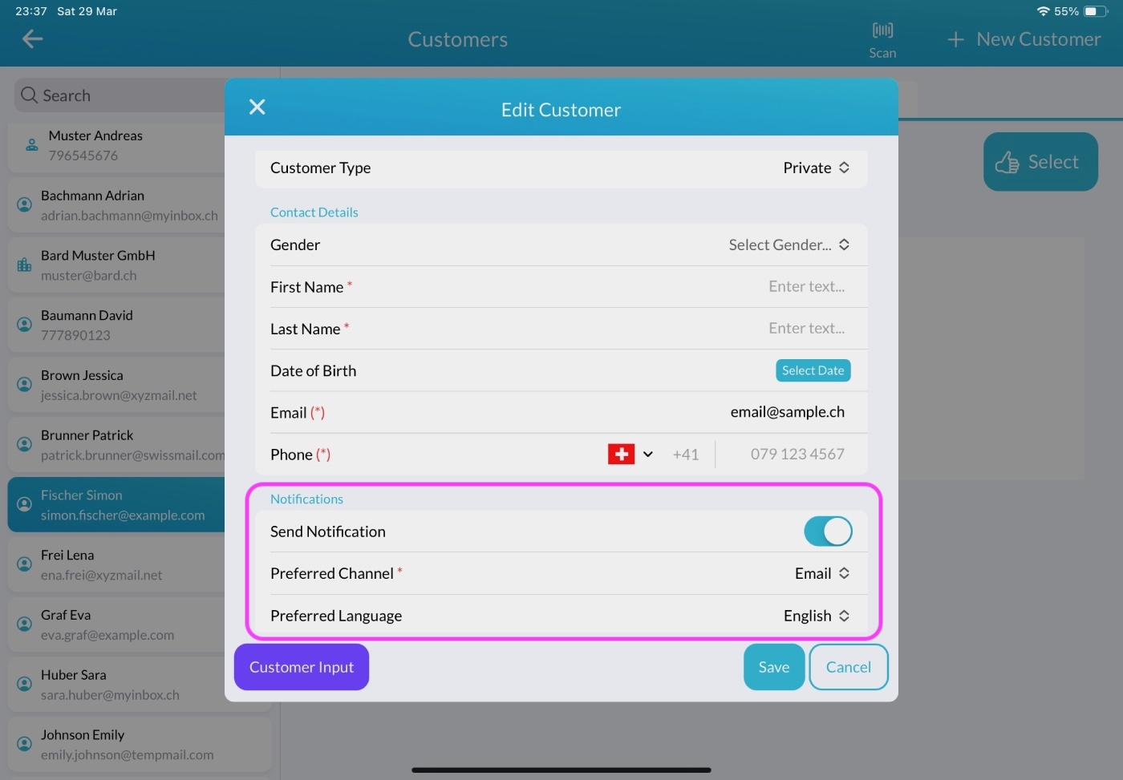Click the Muster Andreas customer icon
The height and width of the screenshot is (780, 1123).
click(32, 145)
